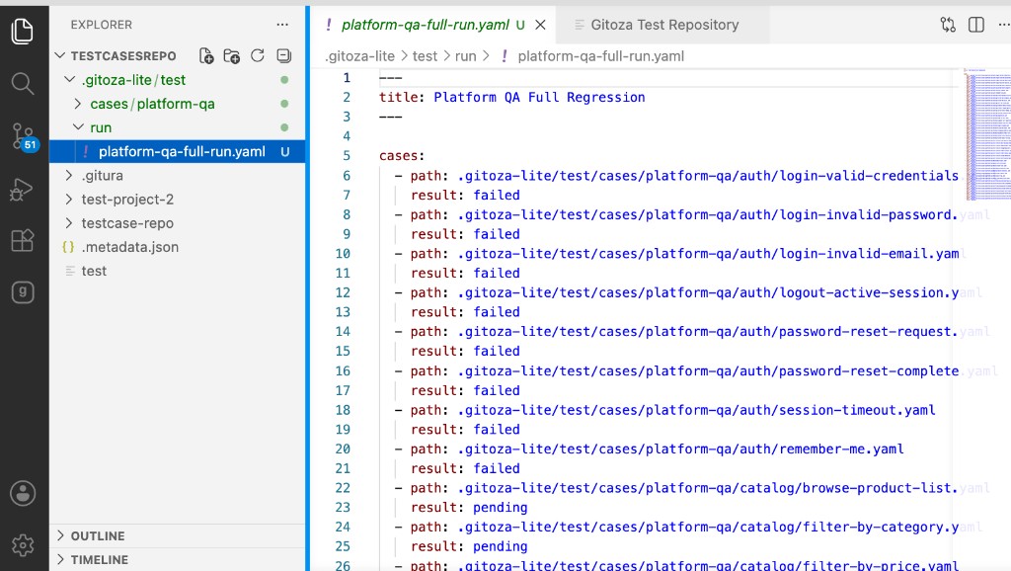Image resolution: width=1011 pixels, height=571 pixels.
Task: Collapse all folders in explorer
Action: pos(283,56)
